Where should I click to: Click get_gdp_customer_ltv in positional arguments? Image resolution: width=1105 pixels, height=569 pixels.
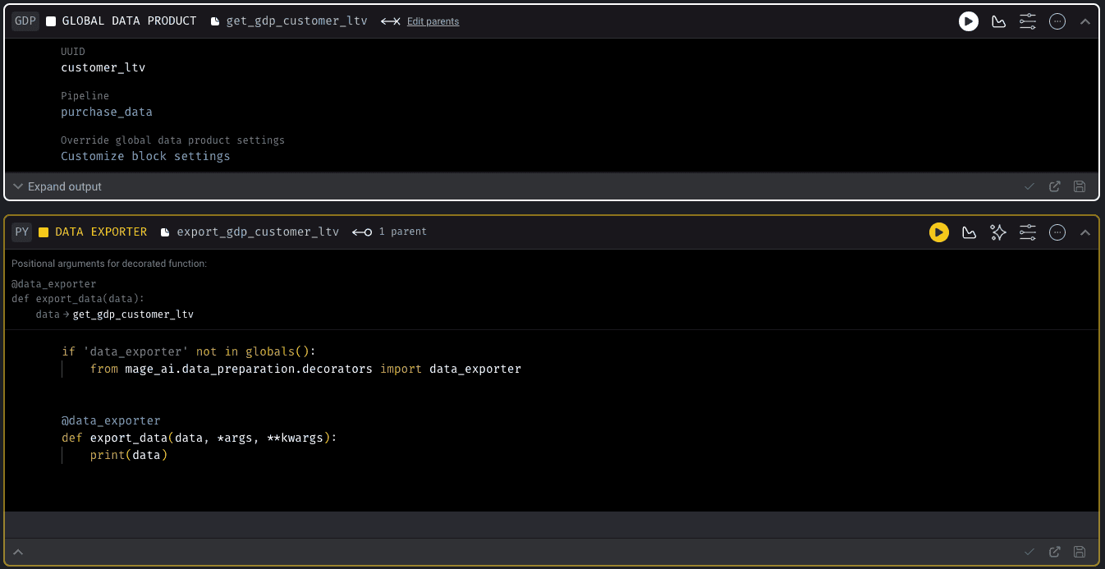click(133, 314)
